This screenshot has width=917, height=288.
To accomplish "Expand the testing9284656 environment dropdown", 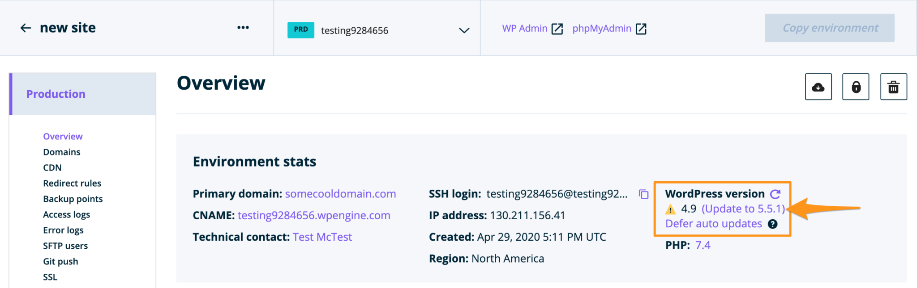I will [x=464, y=30].
